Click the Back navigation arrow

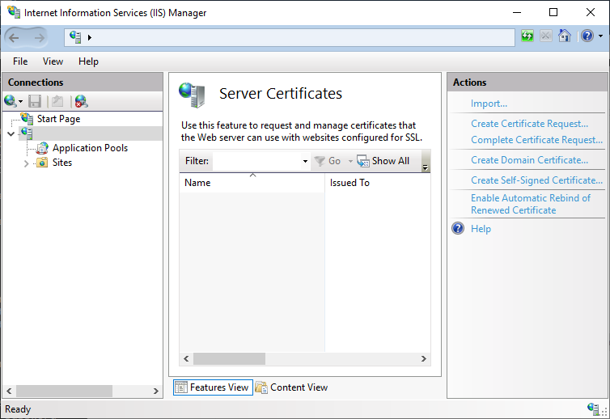pos(14,37)
